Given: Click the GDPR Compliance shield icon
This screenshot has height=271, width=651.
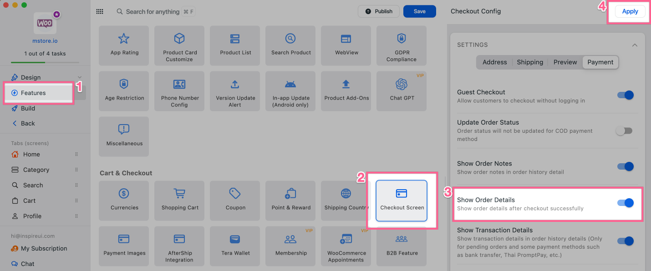Looking at the screenshot, I should pos(401,38).
